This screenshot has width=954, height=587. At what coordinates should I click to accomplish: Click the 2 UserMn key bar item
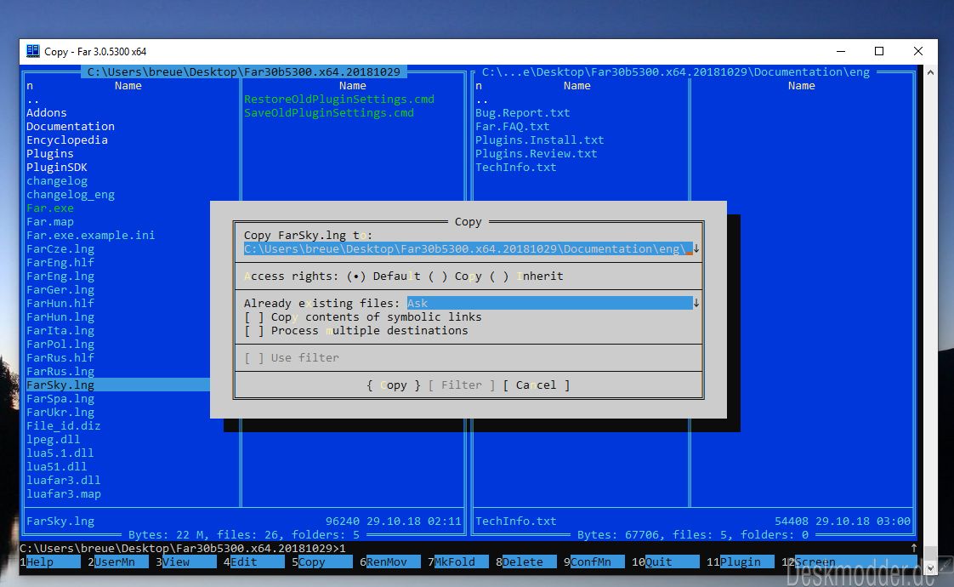[x=118, y=562]
